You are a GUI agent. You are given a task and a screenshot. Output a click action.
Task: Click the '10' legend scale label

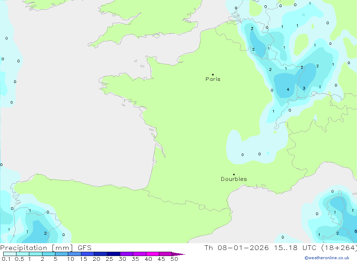tap(71, 259)
